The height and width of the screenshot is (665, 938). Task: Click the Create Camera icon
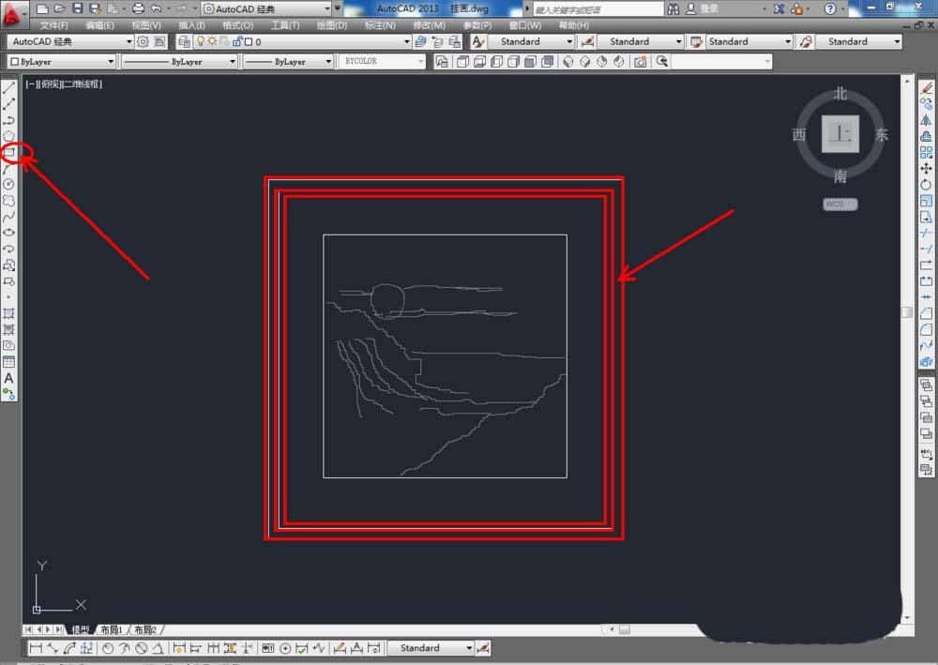click(640, 62)
